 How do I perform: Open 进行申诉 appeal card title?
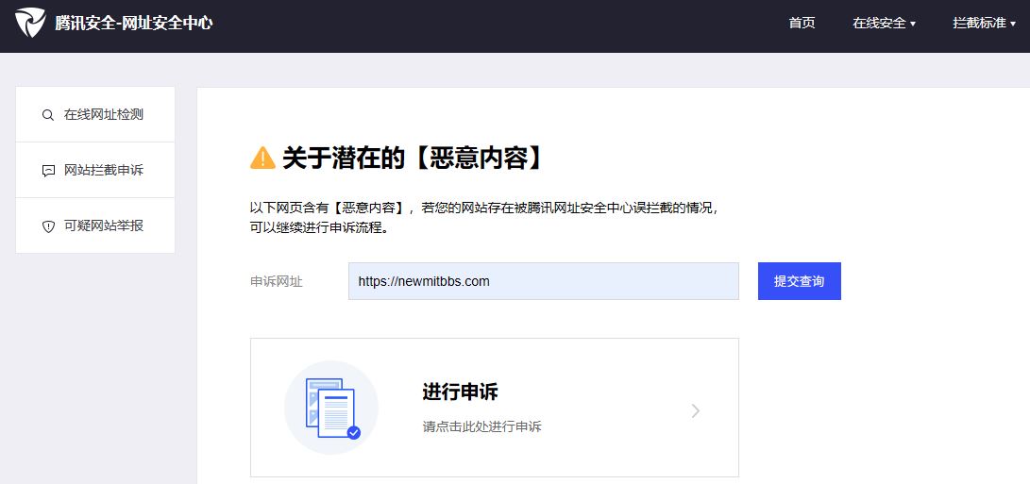click(x=460, y=392)
